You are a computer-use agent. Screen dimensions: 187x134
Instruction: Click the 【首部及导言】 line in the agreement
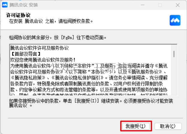tap(26, 54)
